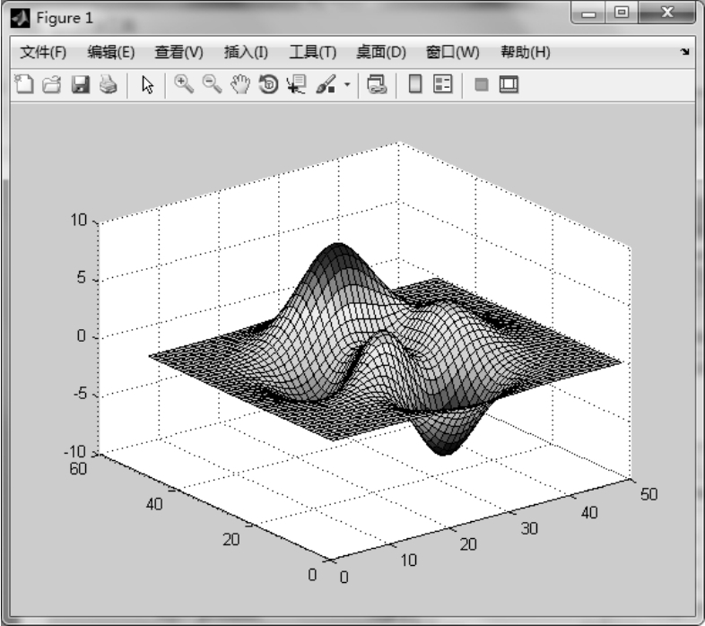Click the dock arrow at menu bar's right end
Image resolution: width=705 pixels, height=626 pixels.
coord(685,53)
